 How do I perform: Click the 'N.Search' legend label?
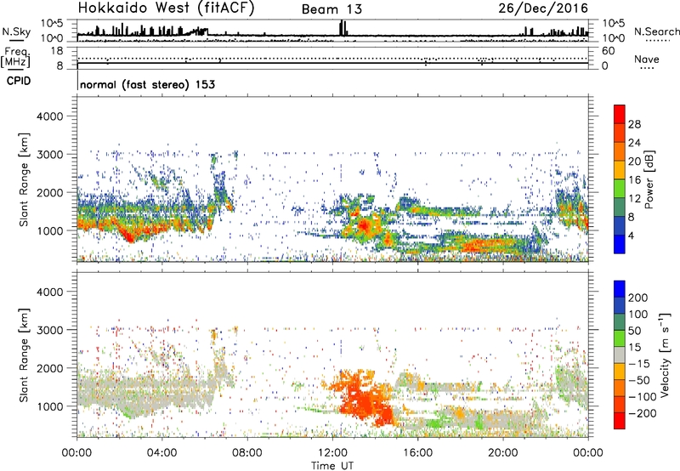pyautogui.click(x=656, y=31)
